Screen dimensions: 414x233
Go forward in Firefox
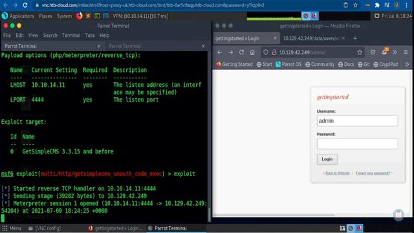coord(230,52)
